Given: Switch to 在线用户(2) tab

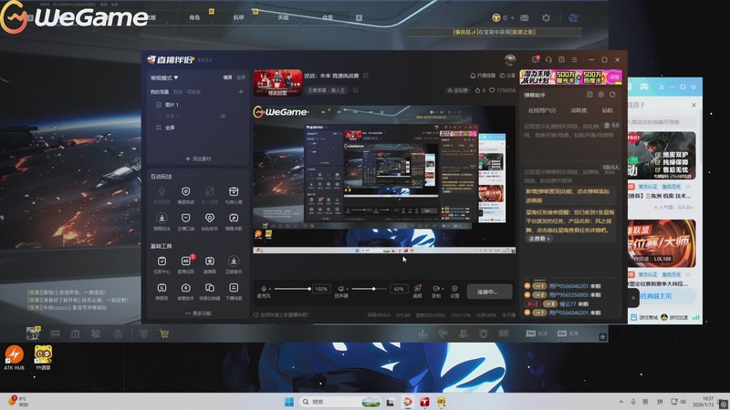Looking at the screenshot, I should click(x=542, y=110).
